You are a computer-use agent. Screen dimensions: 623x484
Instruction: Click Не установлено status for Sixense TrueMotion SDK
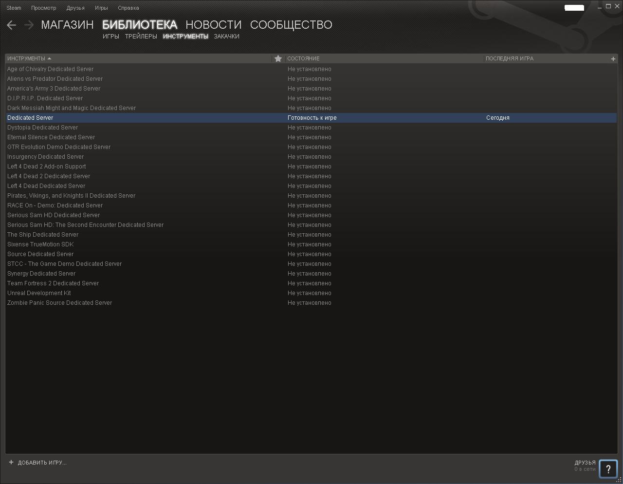click(x=310, y=244)
